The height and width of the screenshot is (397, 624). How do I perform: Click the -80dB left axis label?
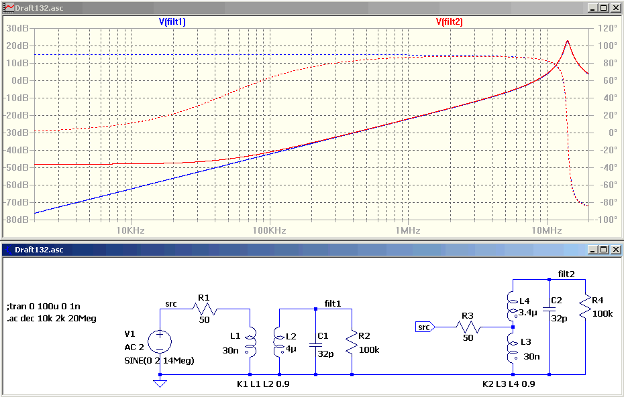pyautogui.click(x=16, y=220)
